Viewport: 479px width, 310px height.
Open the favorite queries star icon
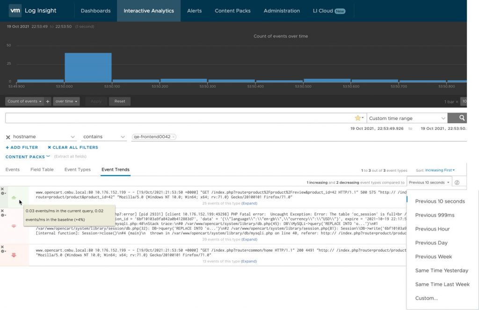pyautogui.click(x=359, y=118)
